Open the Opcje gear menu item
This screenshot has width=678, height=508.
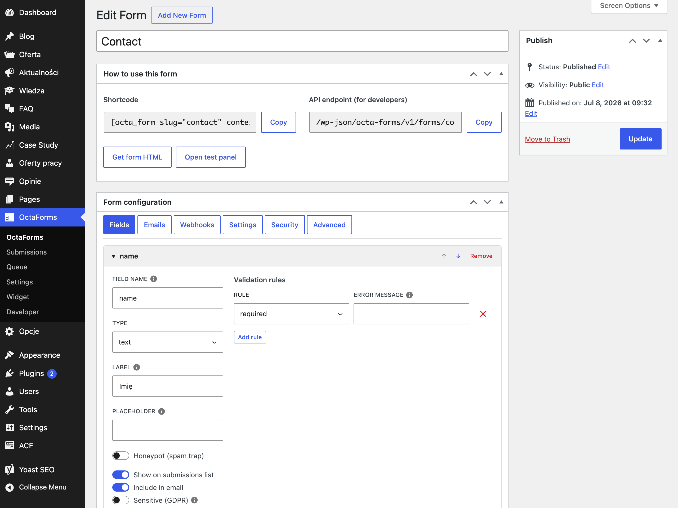click(x=42, y=331)
